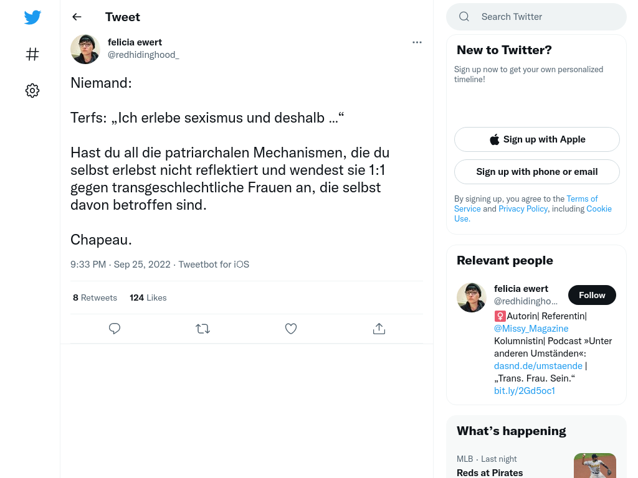Like the tweet with the heart icon

(x=291, y=329)
